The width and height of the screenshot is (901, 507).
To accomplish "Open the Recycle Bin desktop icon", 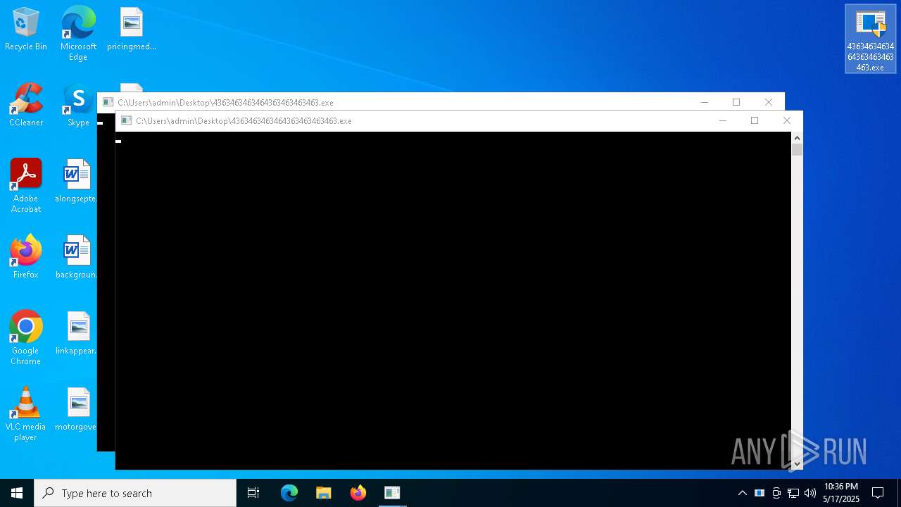I will 26,30.
